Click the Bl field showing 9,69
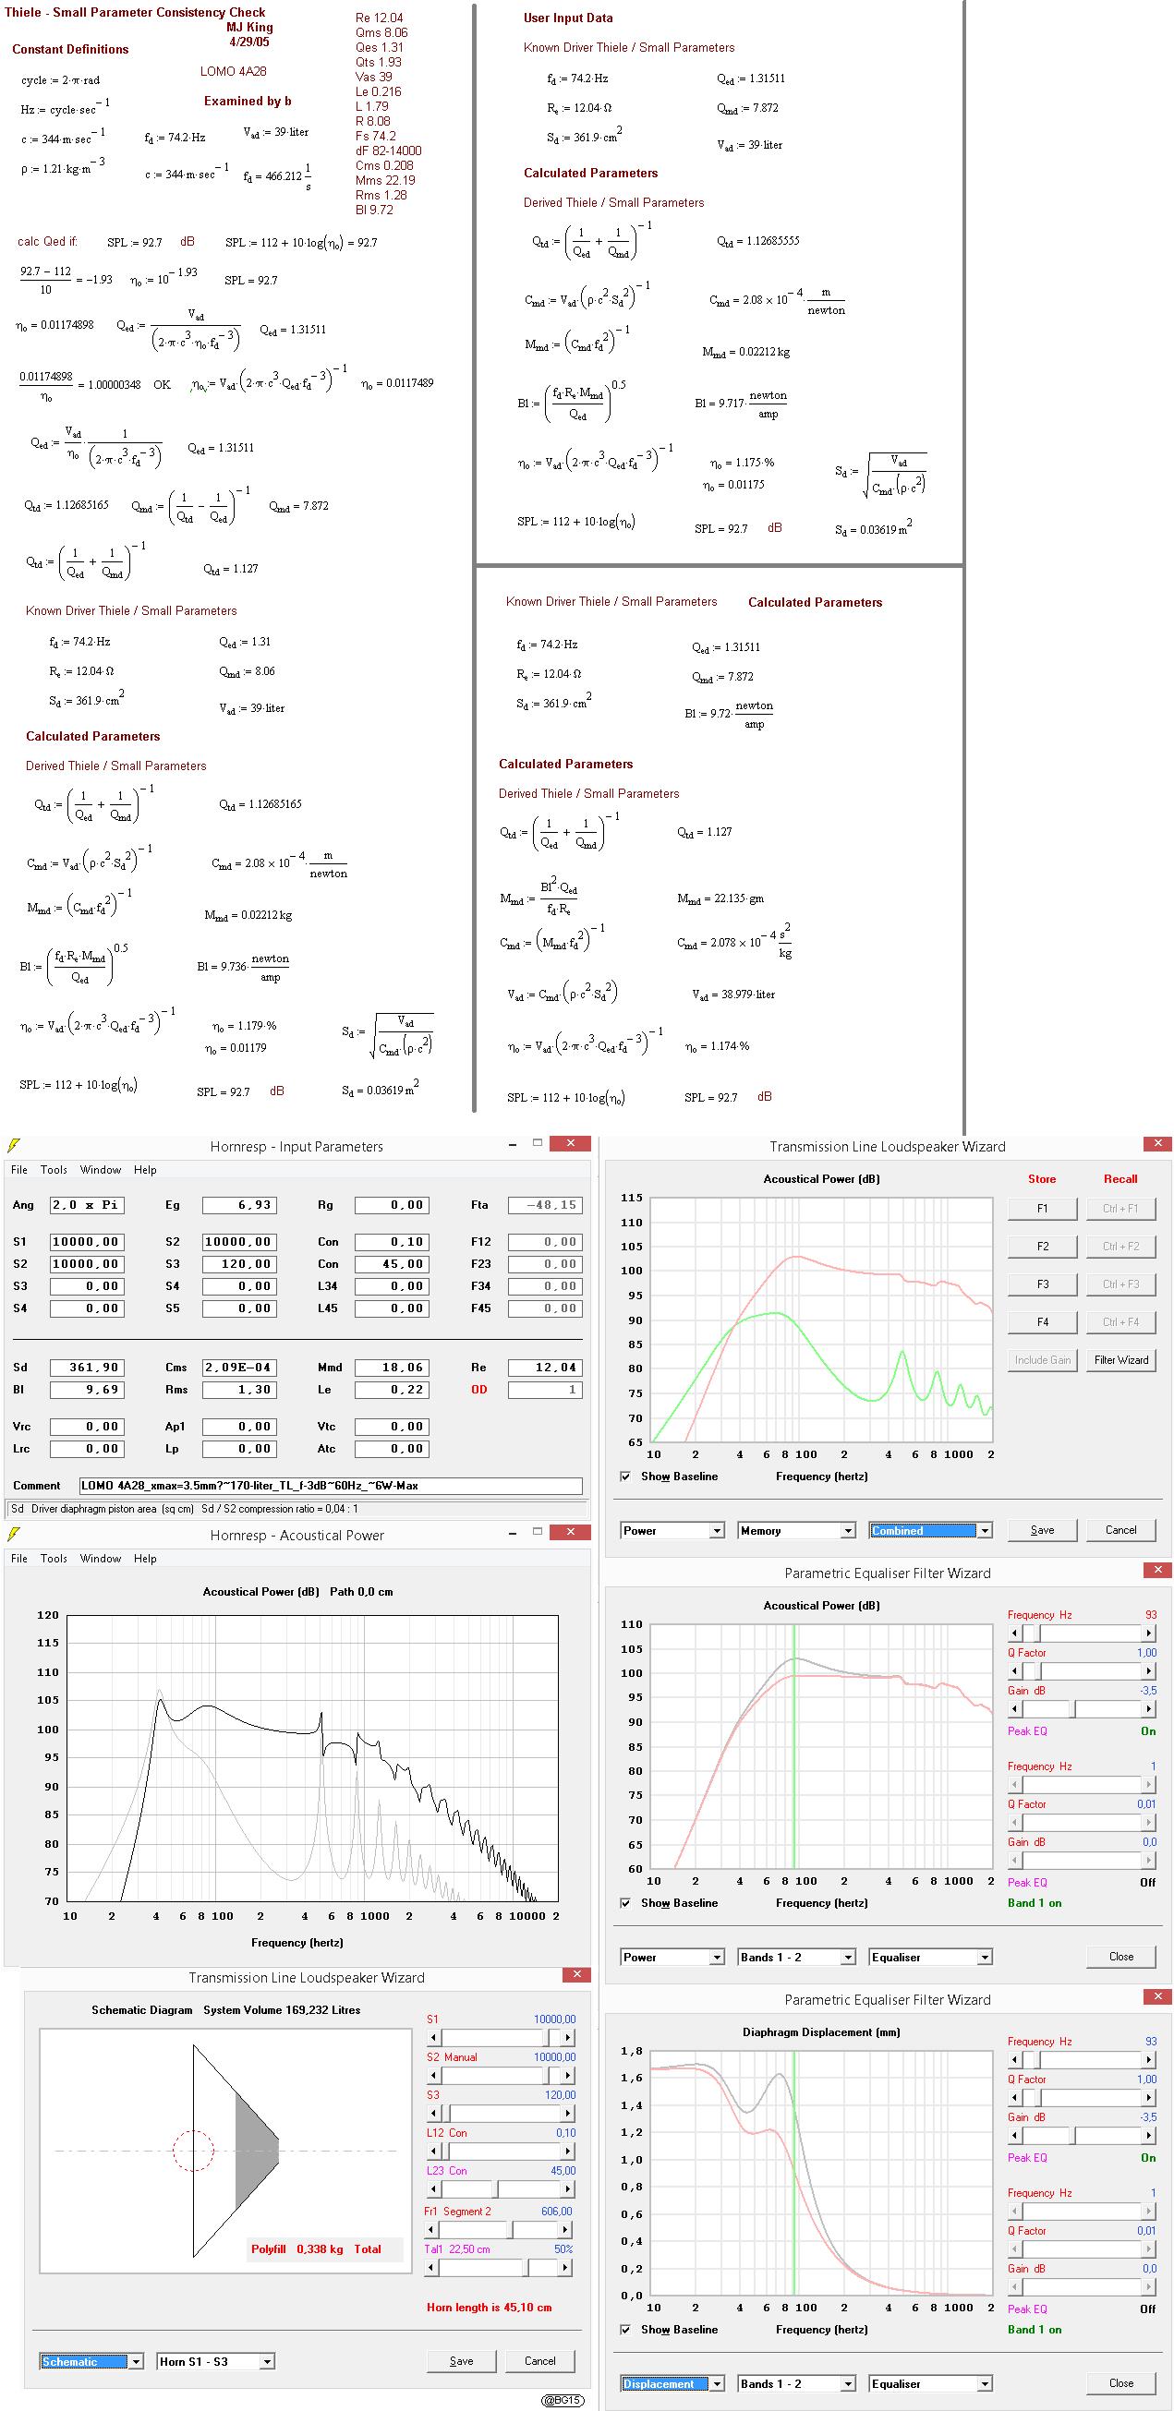Viewport: 1174px width, 2411px height. point(86,1390)
